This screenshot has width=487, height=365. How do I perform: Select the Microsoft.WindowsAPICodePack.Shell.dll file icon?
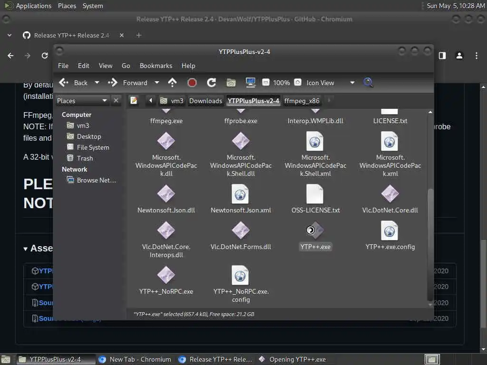click(241, 141)
